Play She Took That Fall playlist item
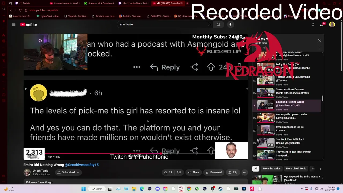This screenshot has height=193, width=343. point(287,143)
